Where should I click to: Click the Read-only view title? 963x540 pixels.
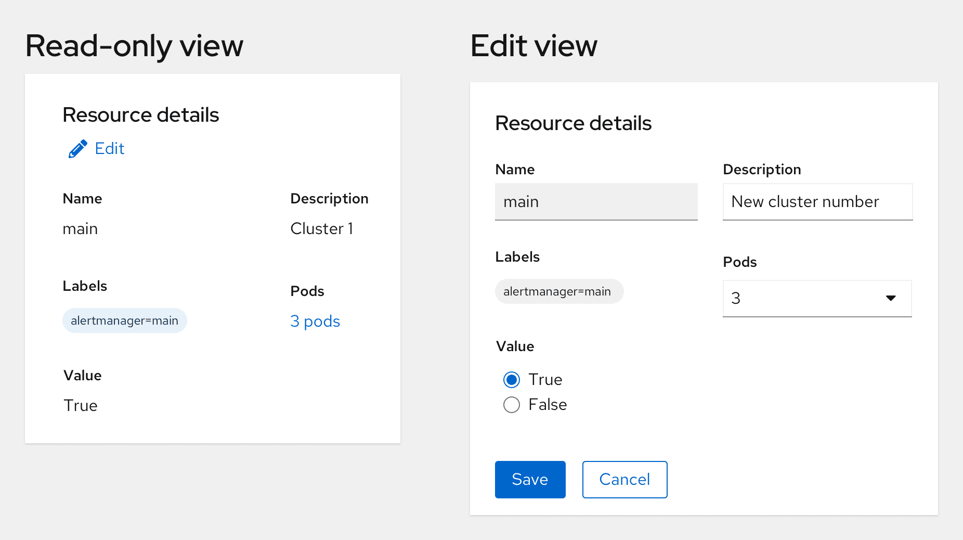click(x=134, y=46)
